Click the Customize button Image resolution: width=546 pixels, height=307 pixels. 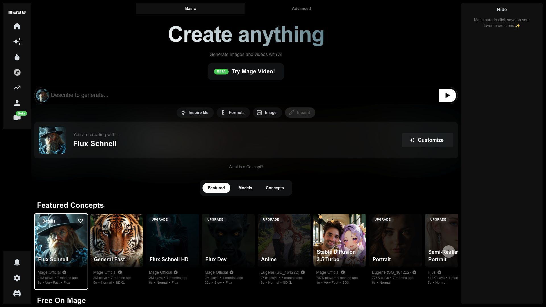[427, 140]
